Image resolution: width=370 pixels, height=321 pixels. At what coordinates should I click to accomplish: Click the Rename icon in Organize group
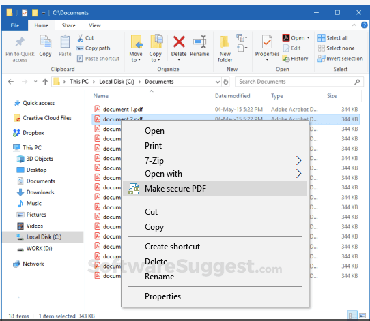(x=199, y=42)
